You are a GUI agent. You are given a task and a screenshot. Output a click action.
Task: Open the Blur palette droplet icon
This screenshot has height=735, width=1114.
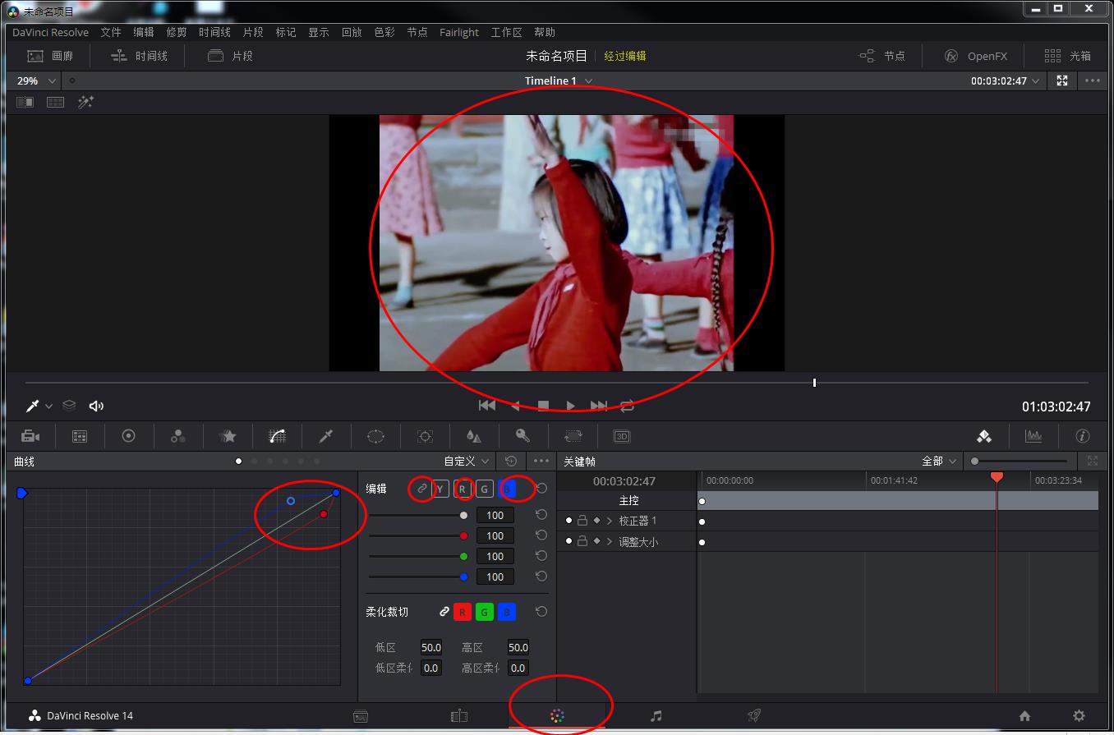[473, 436]
